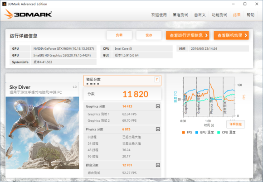Click the blue GPU 温度 legend swatch
The height and width of the screenshot is (182, 263).
click(197, 133)
